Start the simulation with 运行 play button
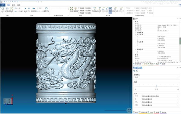Viewport: 181px width, 114px height. pos(25,9)
